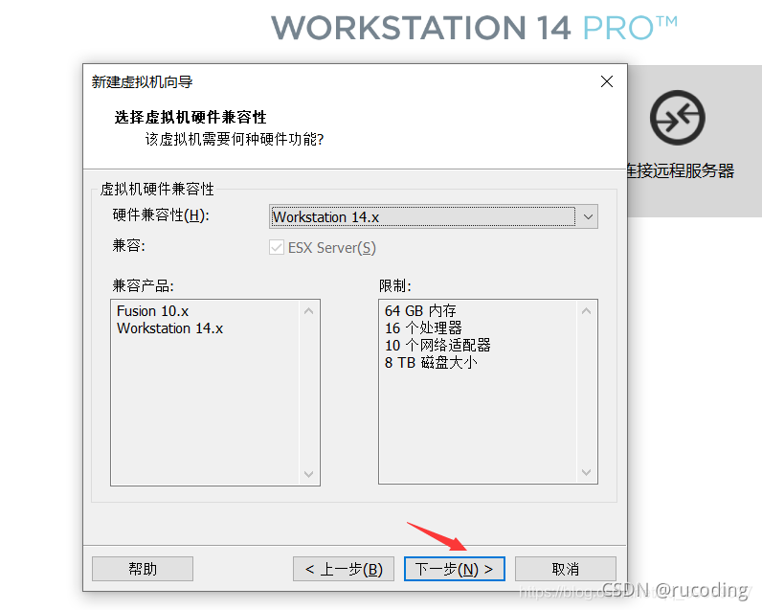This screenshot has width=762, height=610.
Task: Click the connect to remote server icon
Action: tap(678, 118)
